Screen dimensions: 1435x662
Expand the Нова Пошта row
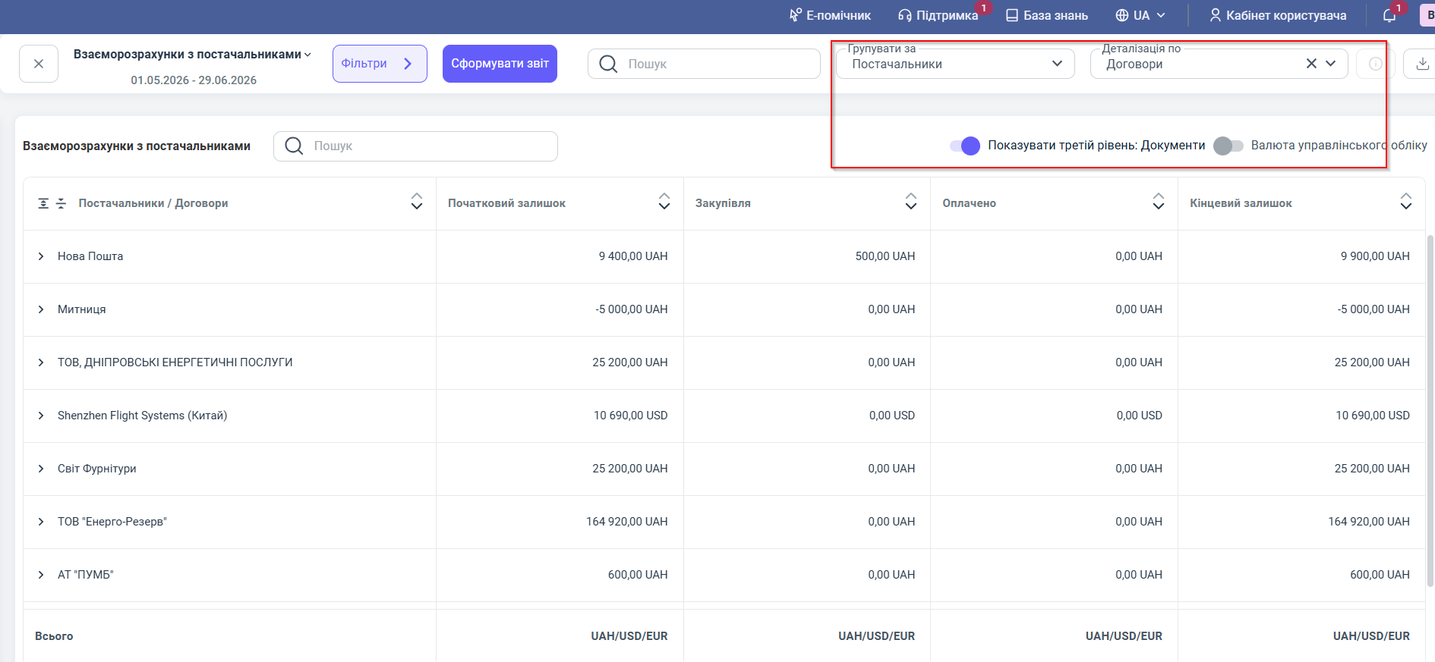pos(41,256)
